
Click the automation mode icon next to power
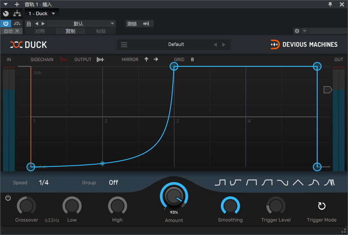click(17, 23)
